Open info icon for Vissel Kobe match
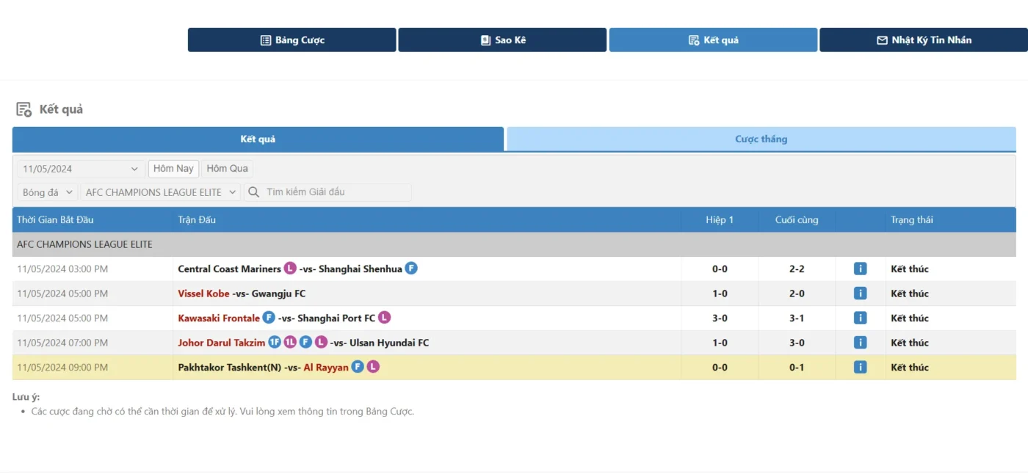This screenshot has height=474, width=1028. pyautogui.click(x=860, y=293)
